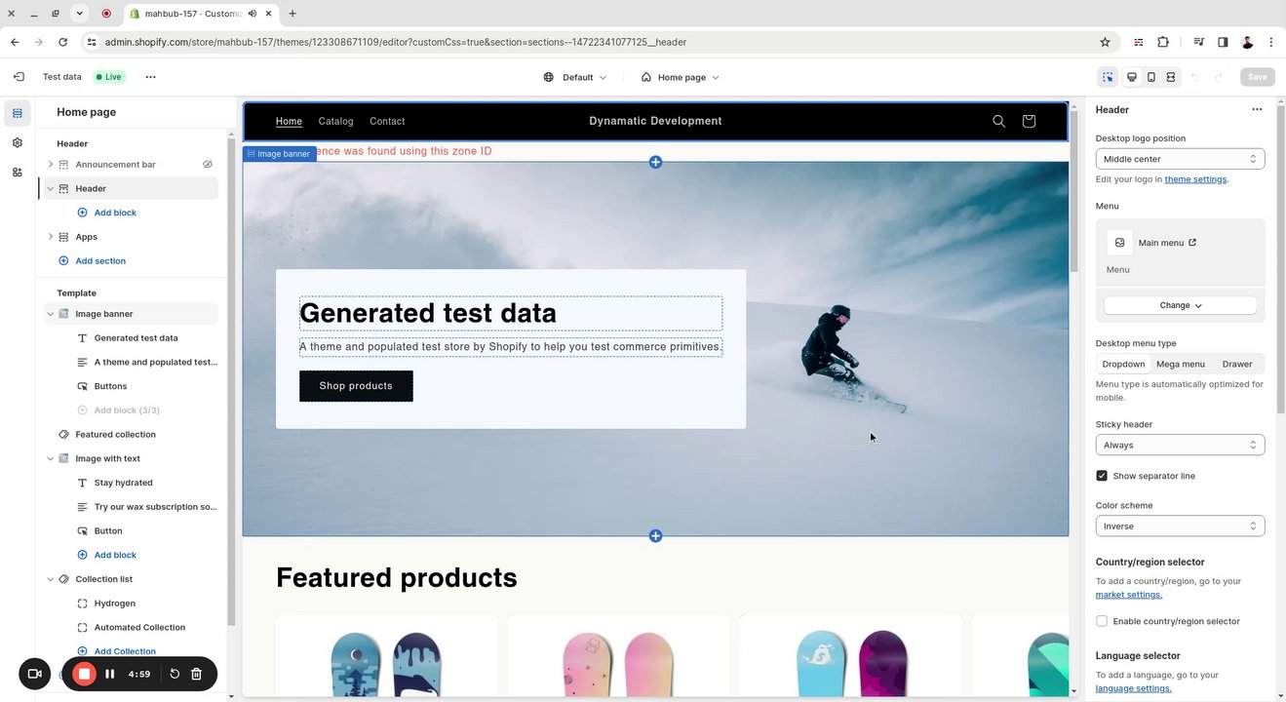Screen dimensions: 1286x702
Task: Click Add block under Header
Action: [115, 213]
